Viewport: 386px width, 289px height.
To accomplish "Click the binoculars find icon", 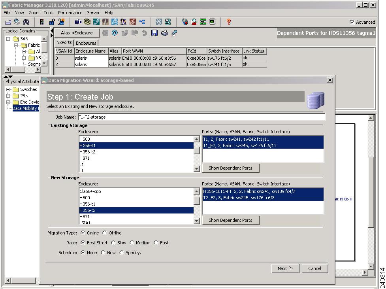I will click(26, 22).
